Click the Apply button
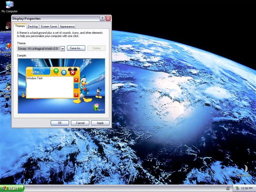The width and height of the screenshot is (256, 192). click(100, 123)
